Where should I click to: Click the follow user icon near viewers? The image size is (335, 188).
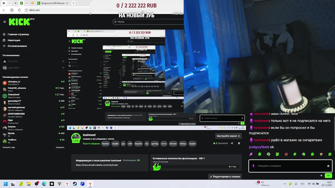click(x=239, y=143)
